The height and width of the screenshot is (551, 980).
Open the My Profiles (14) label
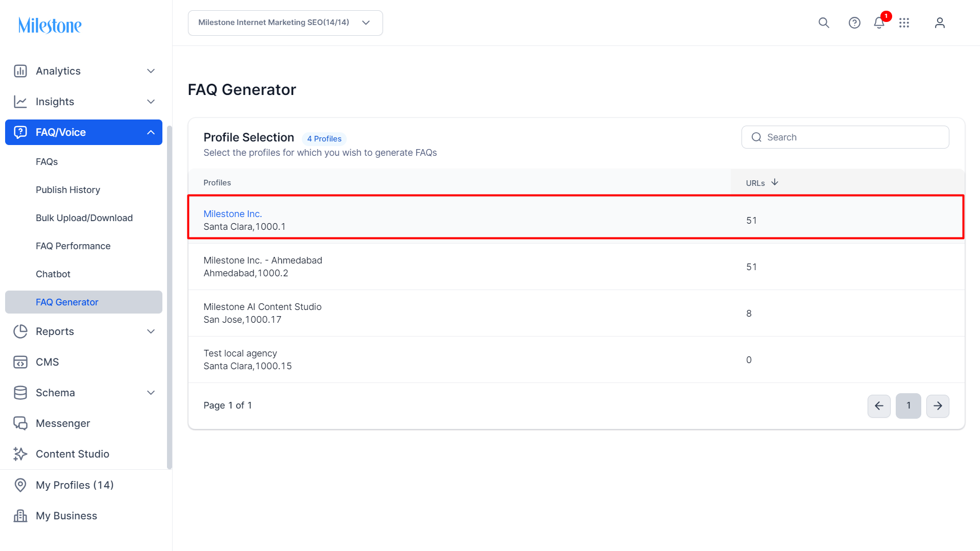click(x=75, y=485)
